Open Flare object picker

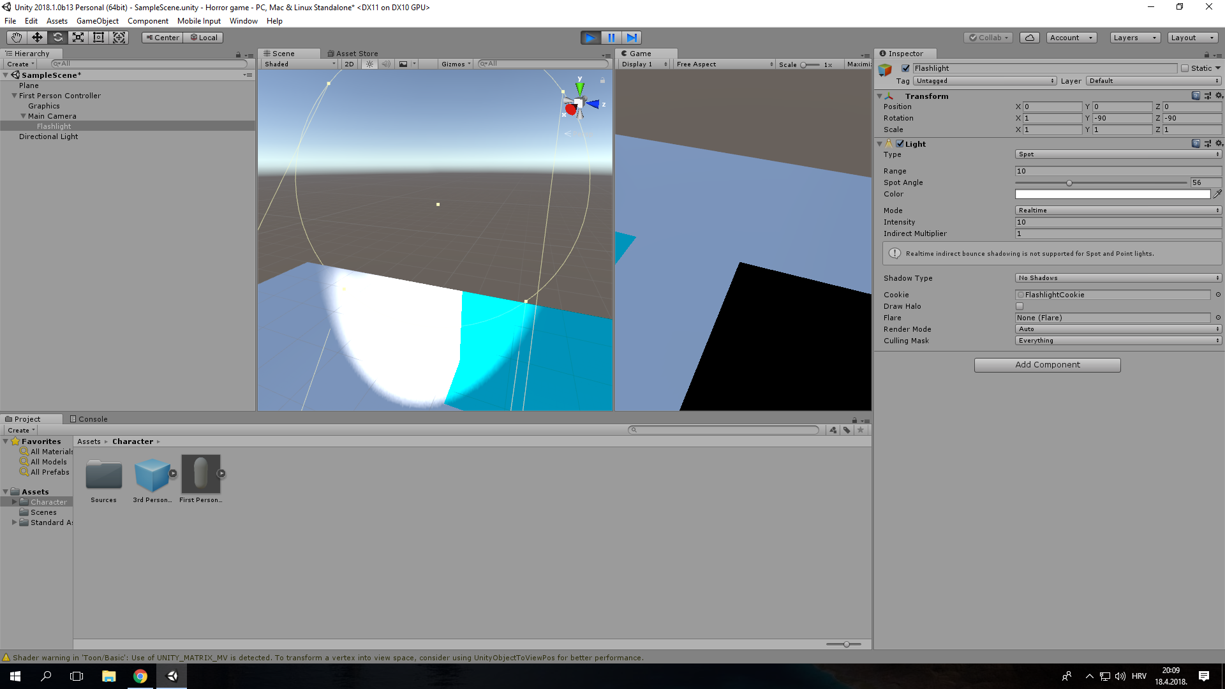tap(1218, 318)
